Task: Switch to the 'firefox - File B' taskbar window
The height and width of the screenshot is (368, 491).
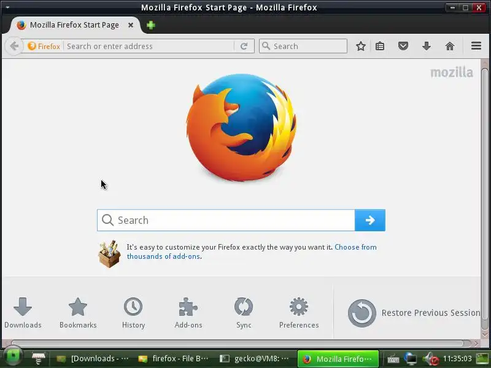Action: click(174, 359)
